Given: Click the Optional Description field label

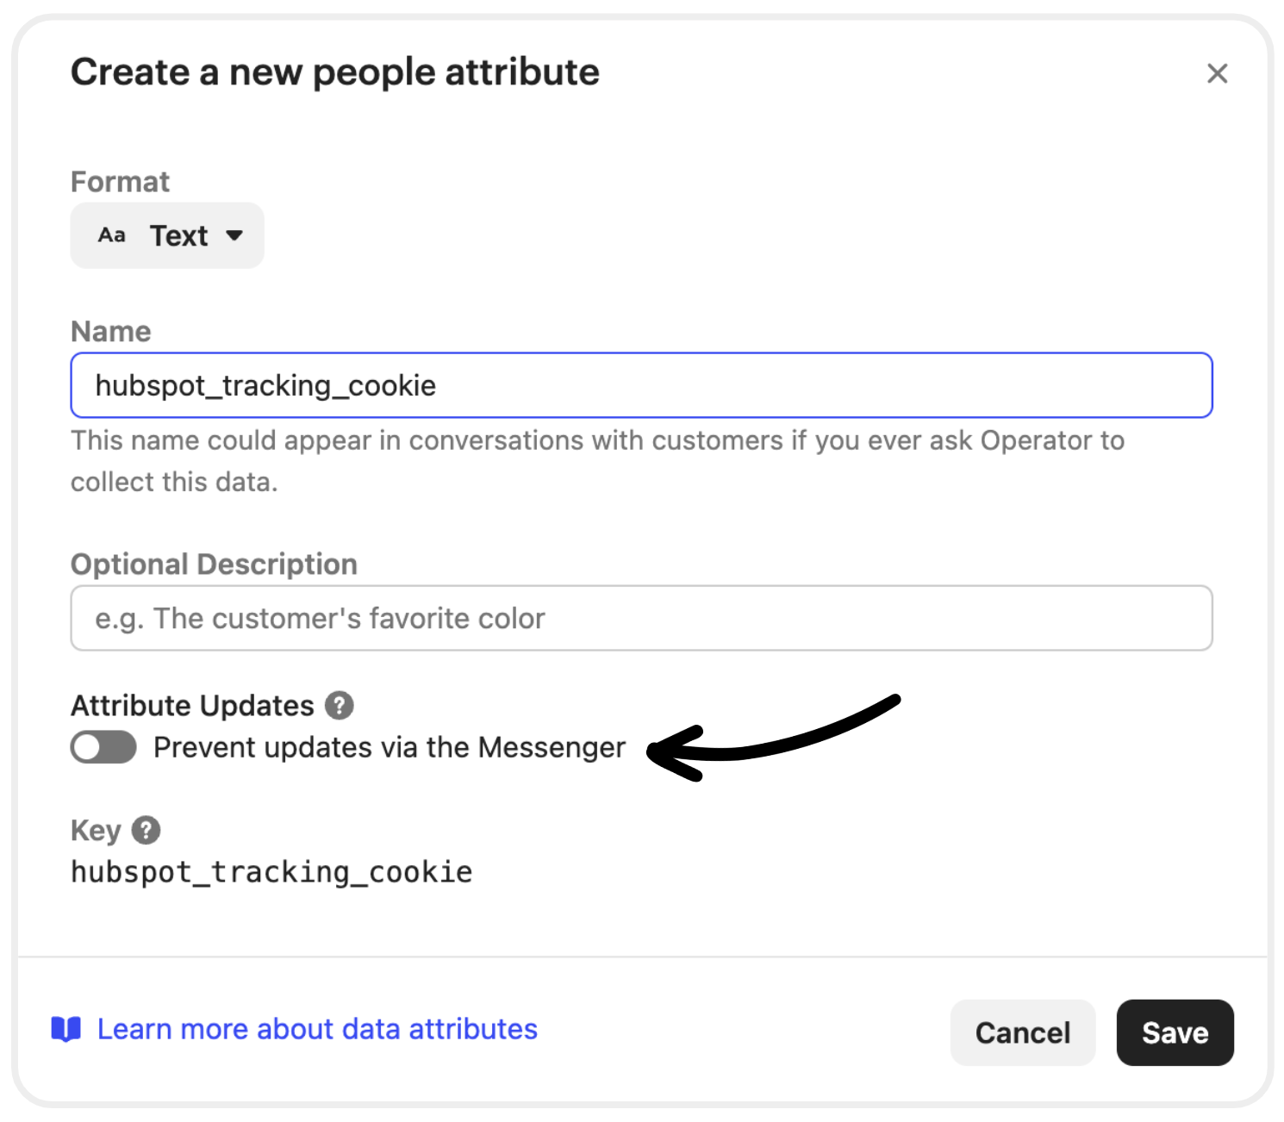Looking at the screenshot, I should pos(214,564).
